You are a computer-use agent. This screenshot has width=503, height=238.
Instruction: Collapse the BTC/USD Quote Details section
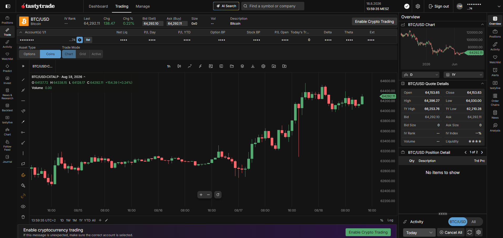482,83
